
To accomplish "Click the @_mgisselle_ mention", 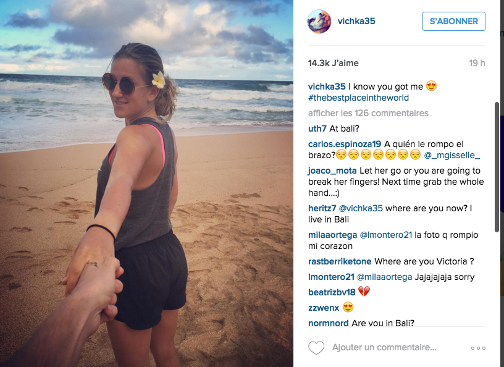I will coord(451,155).
